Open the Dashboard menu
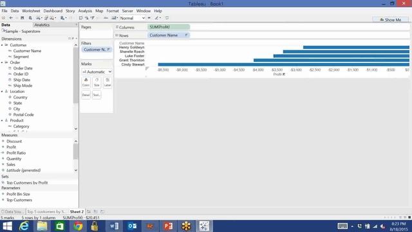Viewport: 412px width, 232px height. (53, 11)
